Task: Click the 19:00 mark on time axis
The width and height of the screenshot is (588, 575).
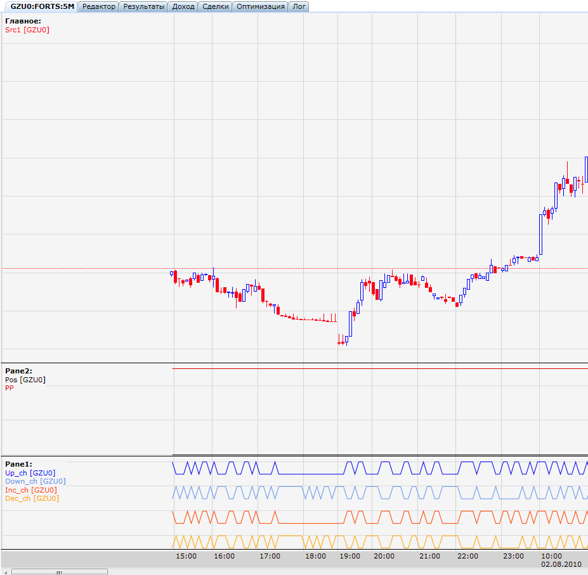Action: (350, 556)
